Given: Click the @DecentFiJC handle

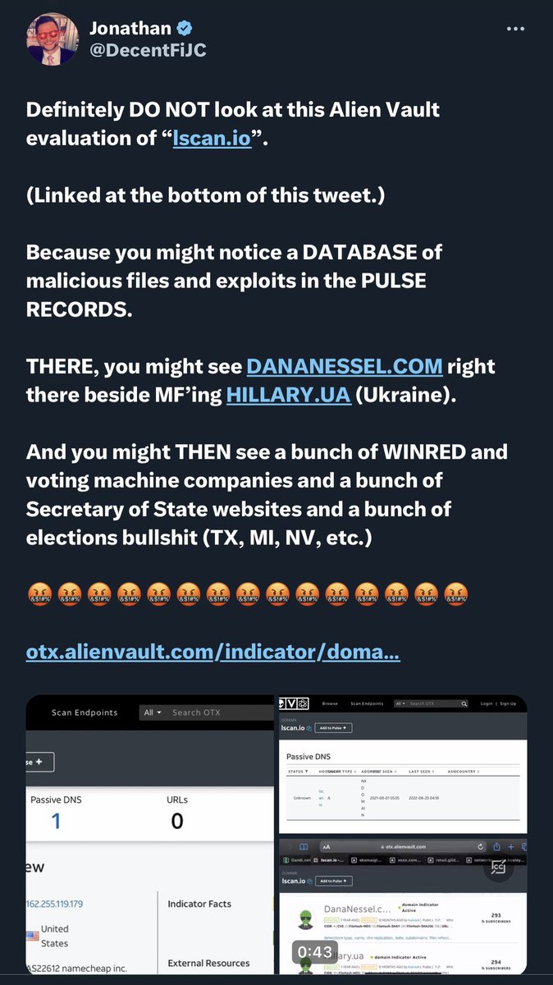Looking at the screenshot, I should [149, 50].
